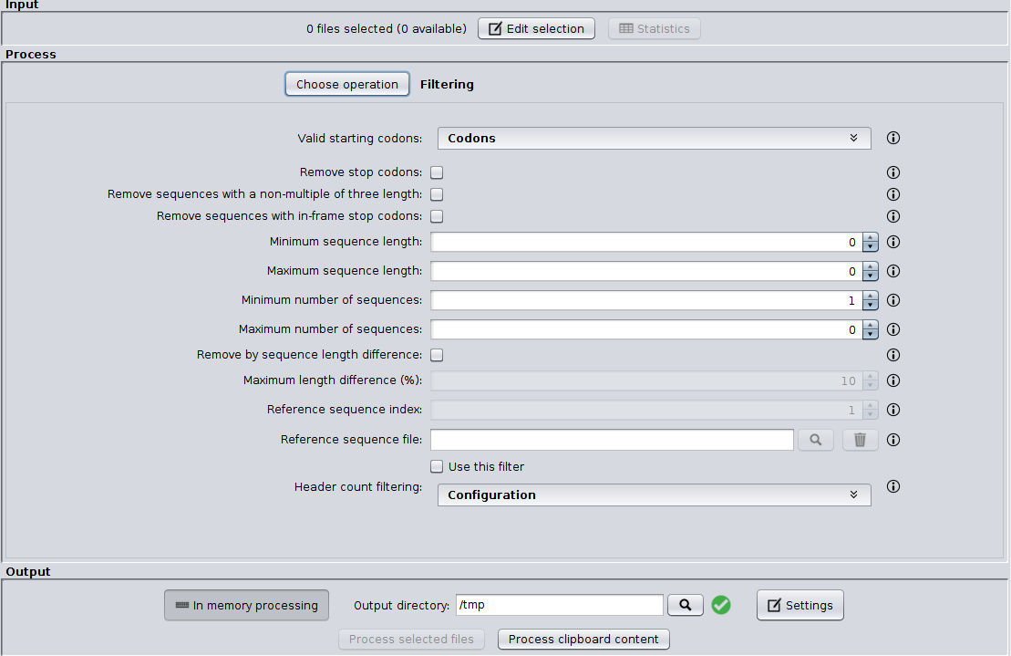Increase Minimum number of sequences value
Viewport: 1011px width, 656px height.
pyautogui.click(x=871, y=296)
